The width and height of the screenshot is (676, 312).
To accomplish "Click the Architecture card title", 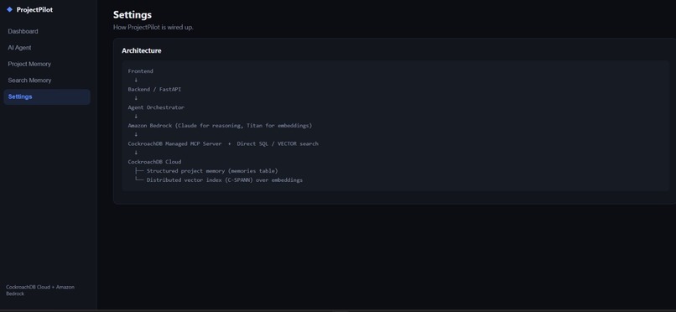I will [x=142, y=50].
